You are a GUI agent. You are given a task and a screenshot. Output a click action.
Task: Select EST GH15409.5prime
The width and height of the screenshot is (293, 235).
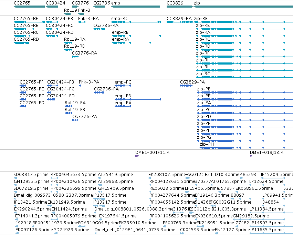tap(116, 188)
